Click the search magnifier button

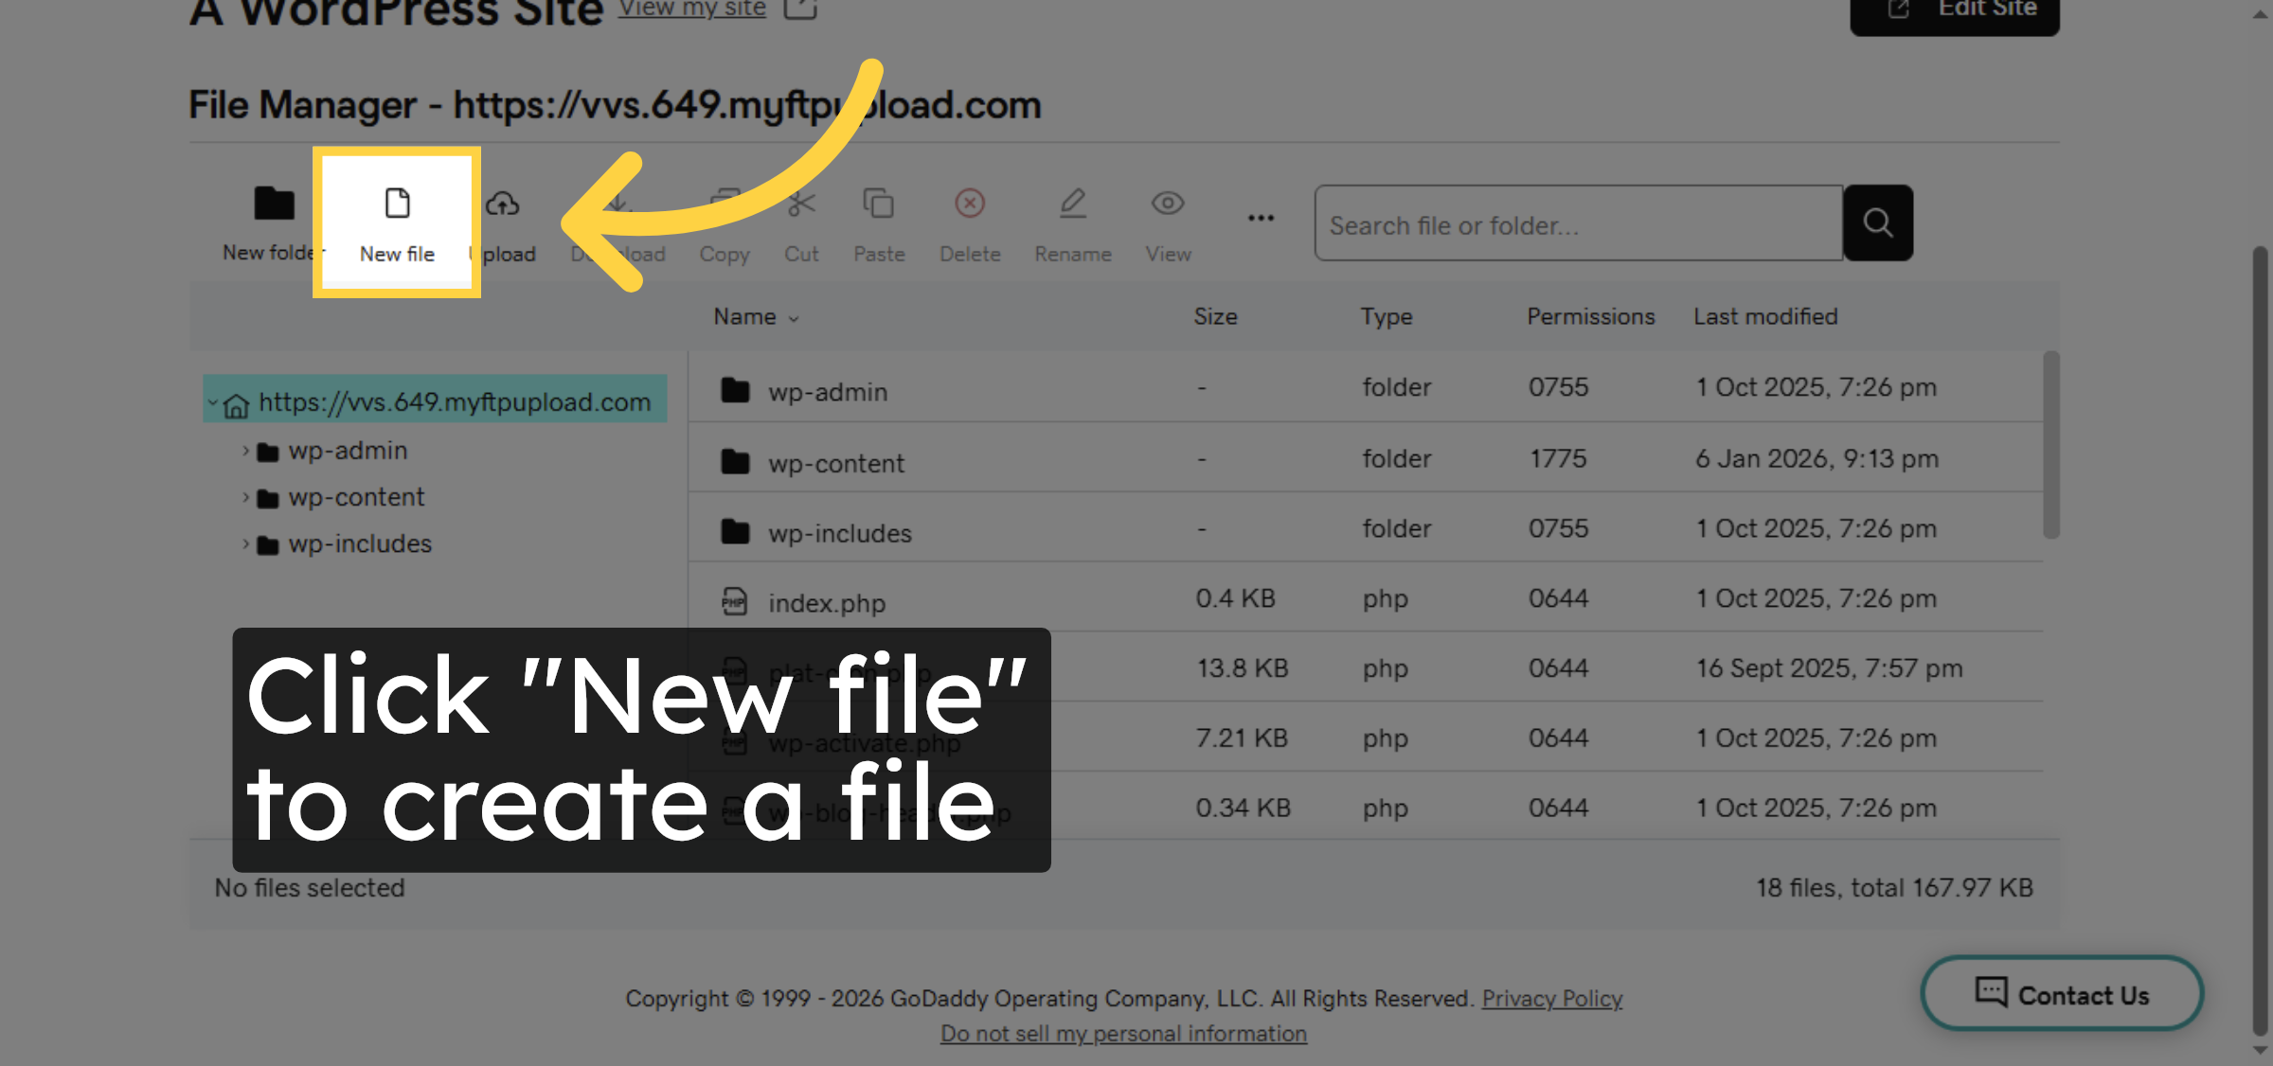tap(1878, 223)
